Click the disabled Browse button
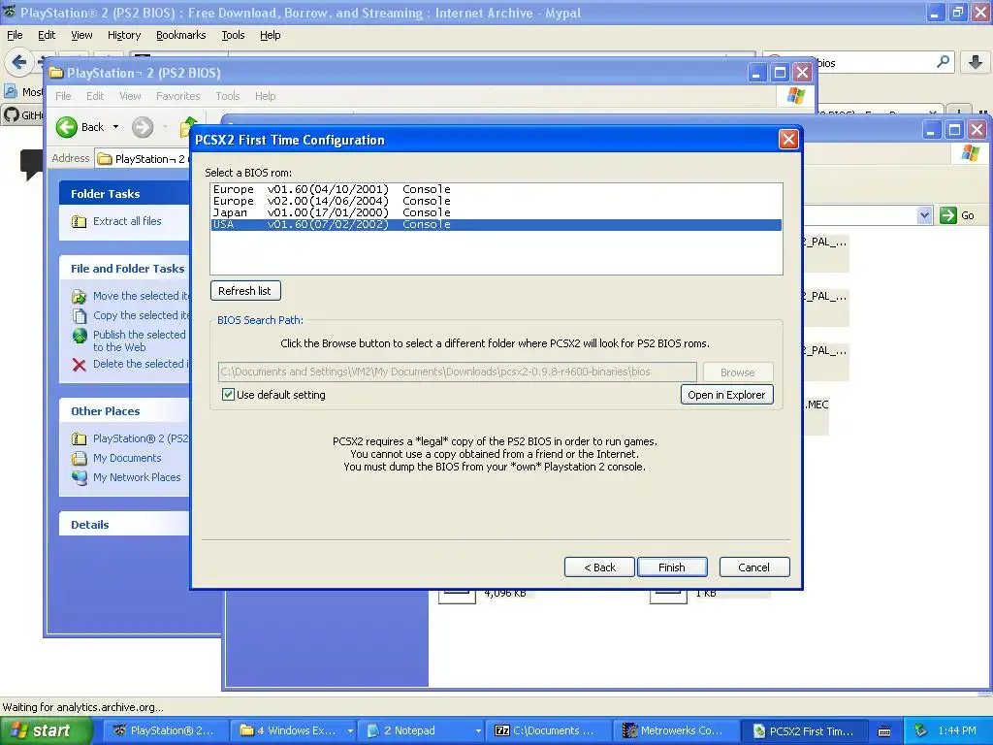Image resolution: width=993 pixels, height=745 pixels. click(738, 372)
